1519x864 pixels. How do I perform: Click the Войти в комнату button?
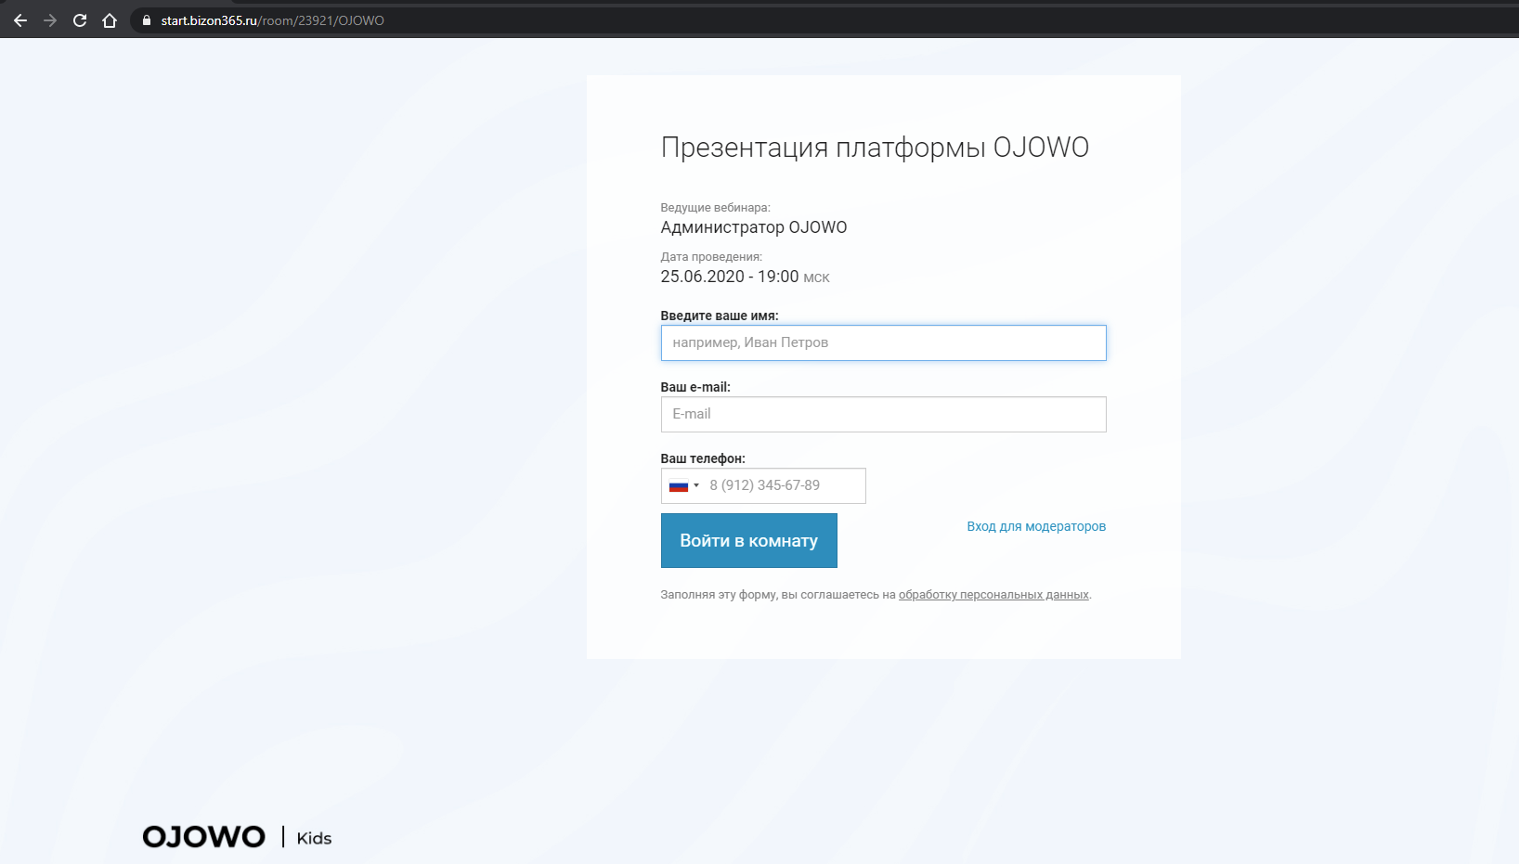[x=748, y=540]
